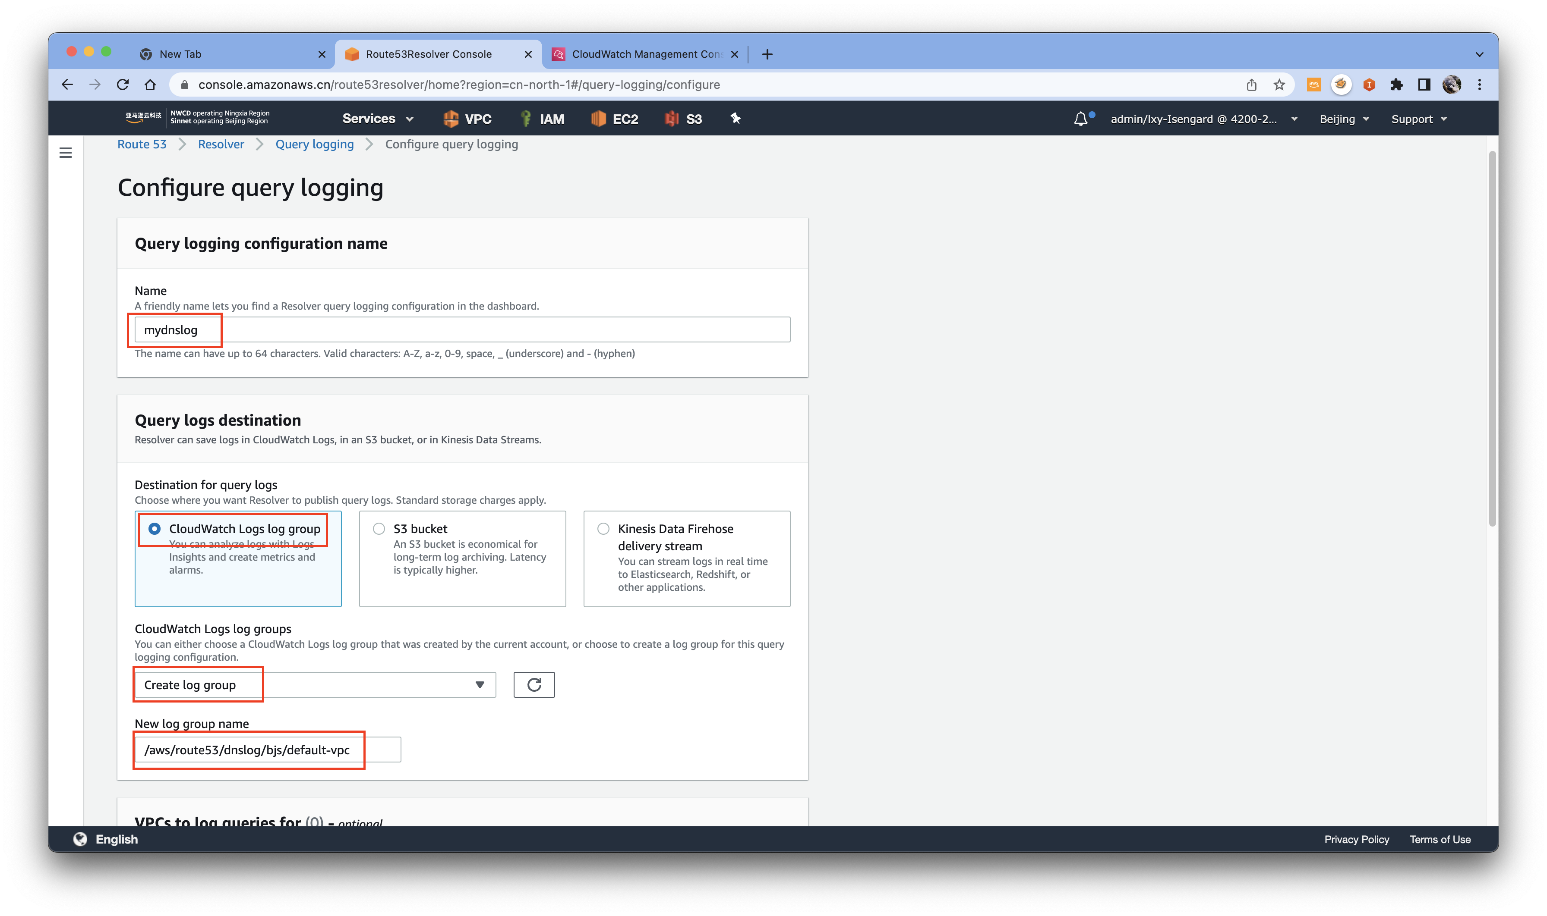
Task: Click the site lock icon in address bar
Action: pyautogui.click(x=184, y=85)
